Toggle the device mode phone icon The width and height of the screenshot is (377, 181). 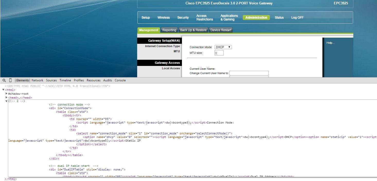[x=10, y=80]
